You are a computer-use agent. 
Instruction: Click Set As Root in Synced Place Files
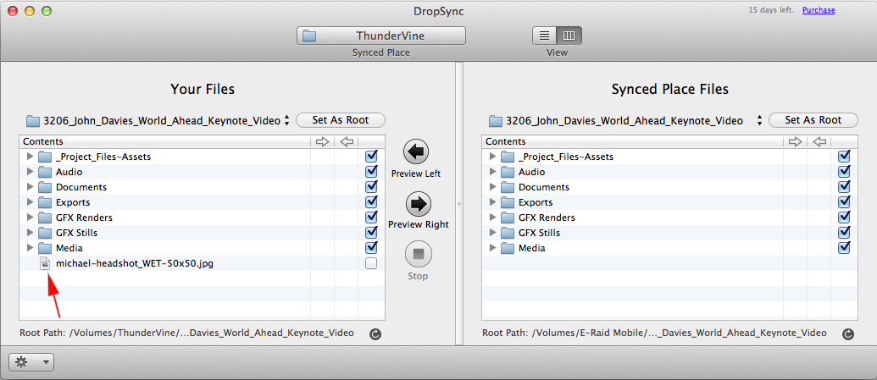[813, 120]
